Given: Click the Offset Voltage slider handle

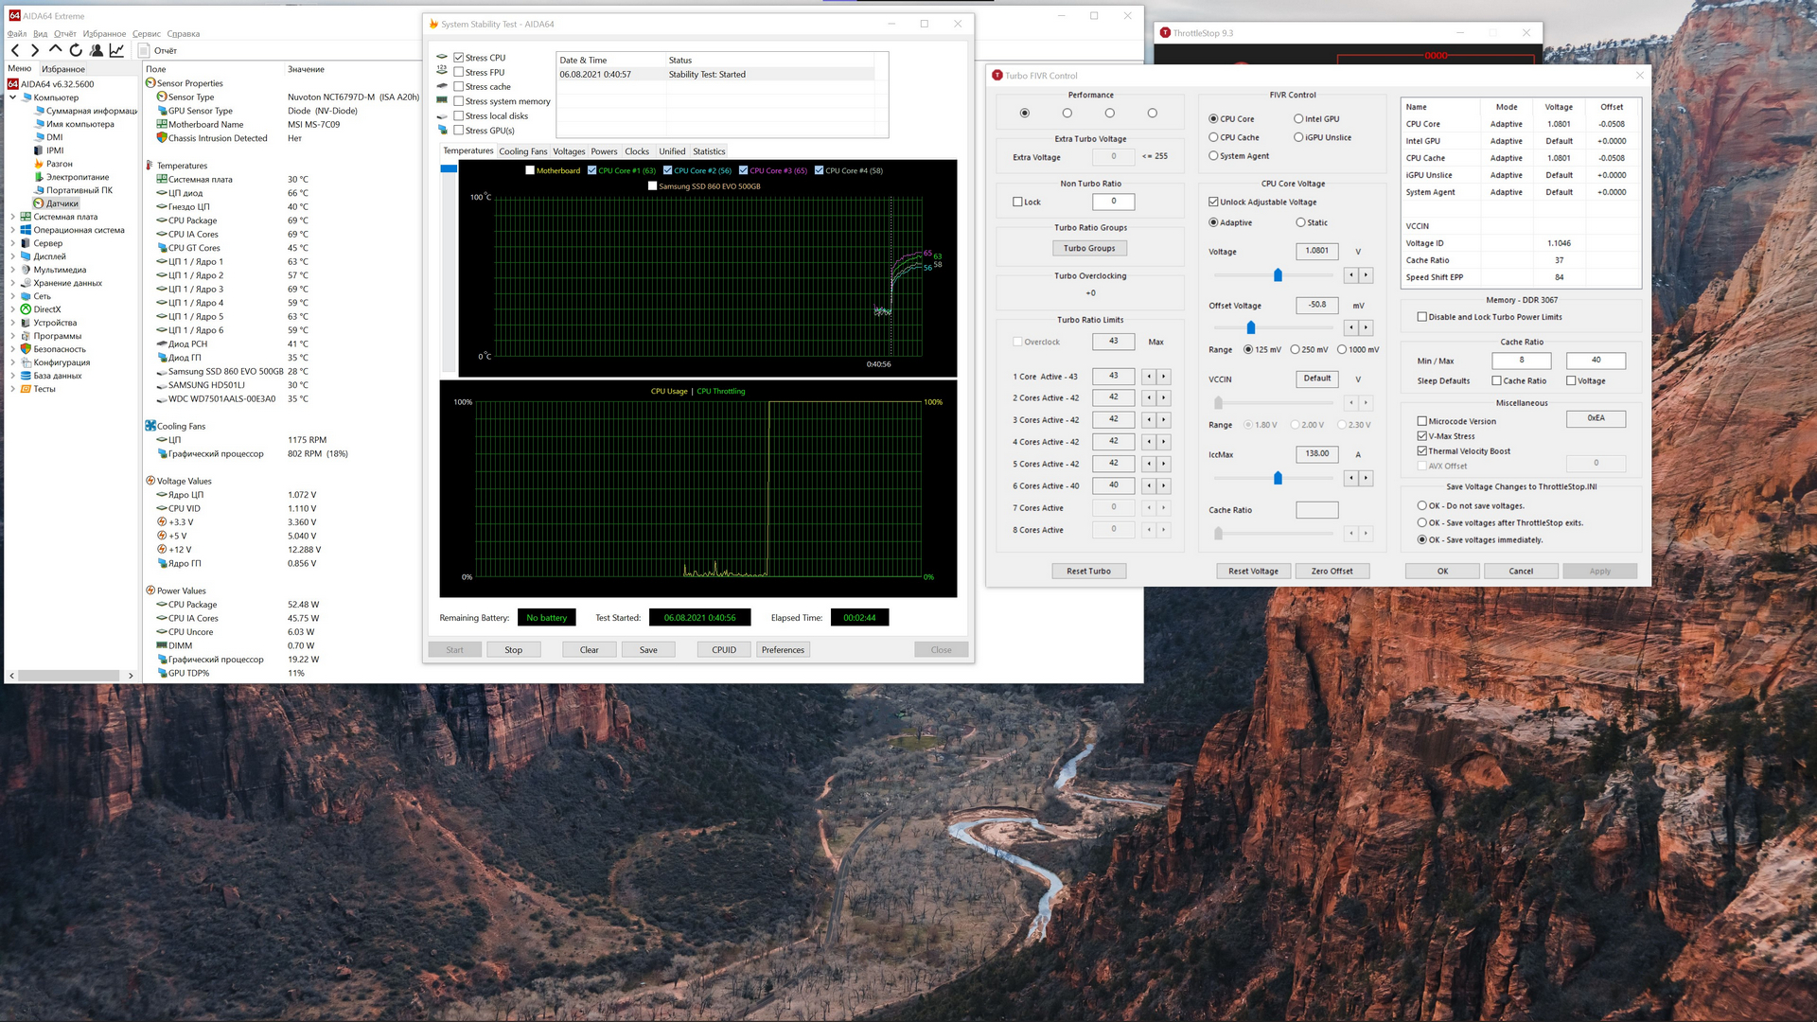Looking at the screenshot, I should pyautogui.click(x=1250, y=327).
